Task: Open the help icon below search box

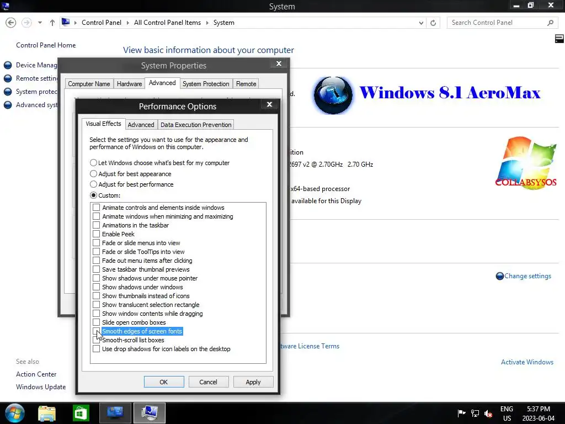Action: coord(559,39)
